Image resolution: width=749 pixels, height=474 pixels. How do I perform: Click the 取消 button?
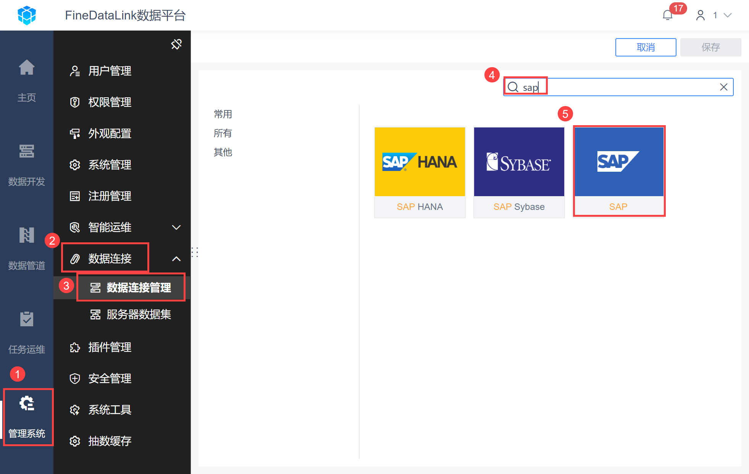646,47
